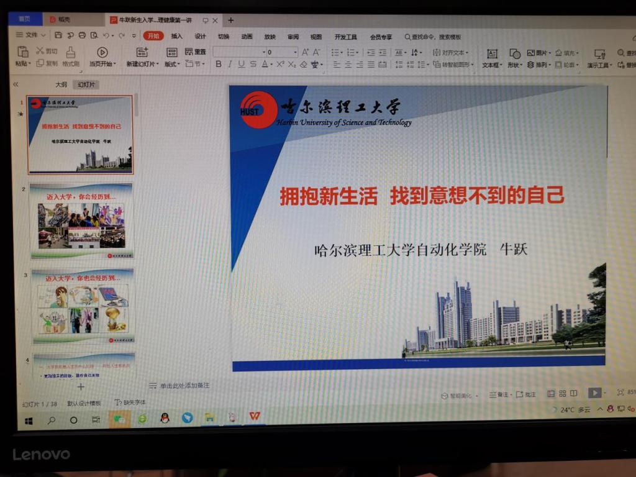Switch to the 大纲 (Outline) pane view
Viewport: 636px width, 477px height.
[61, 84]
